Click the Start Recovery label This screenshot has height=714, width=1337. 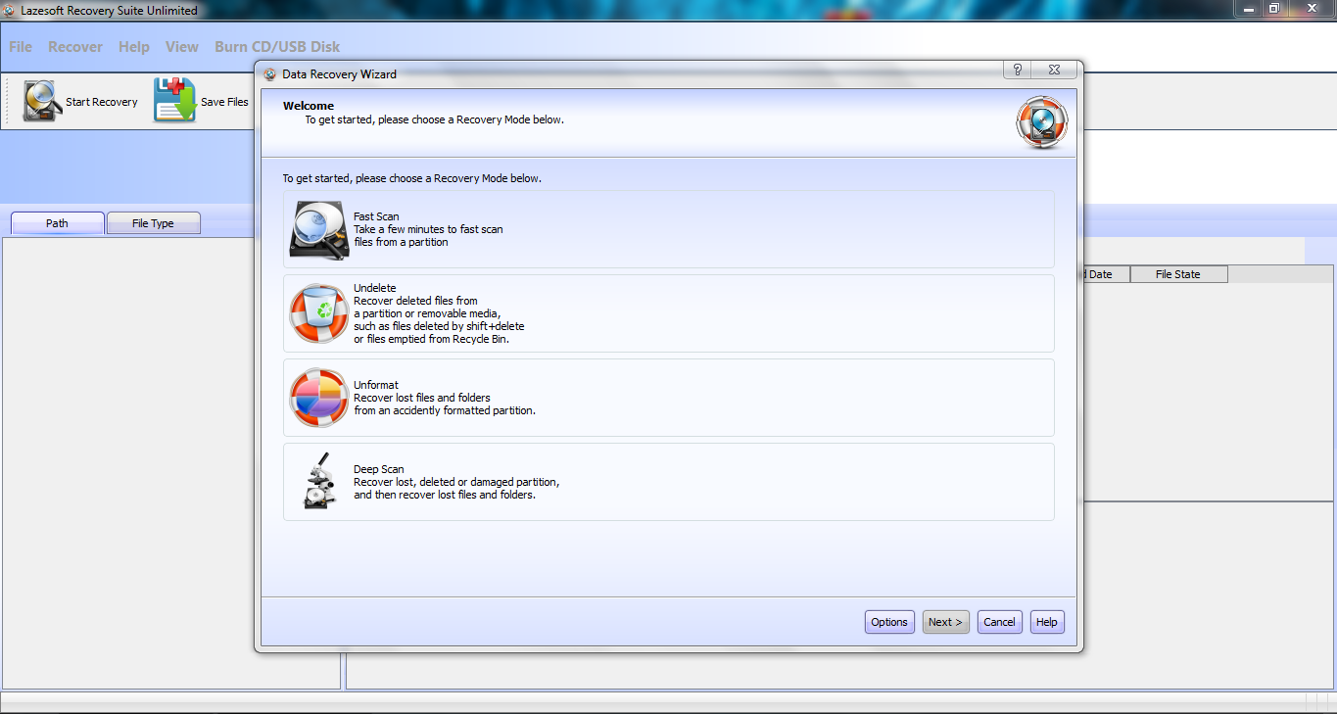coord(102,102)
